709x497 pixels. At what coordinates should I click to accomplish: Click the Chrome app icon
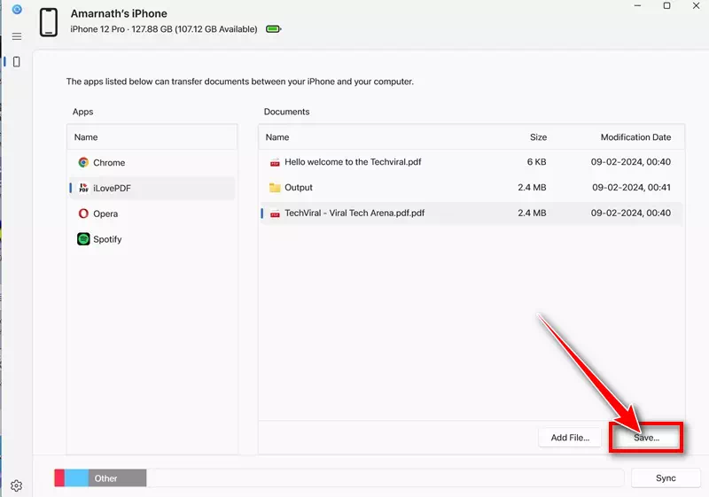click(x=83, y=162)
